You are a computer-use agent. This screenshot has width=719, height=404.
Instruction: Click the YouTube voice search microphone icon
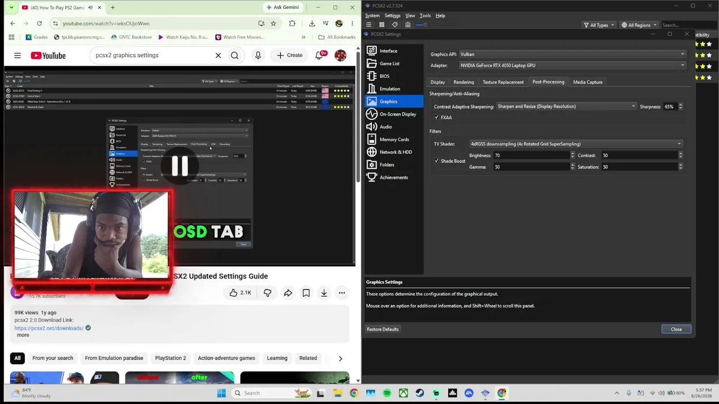click(258, 56)
